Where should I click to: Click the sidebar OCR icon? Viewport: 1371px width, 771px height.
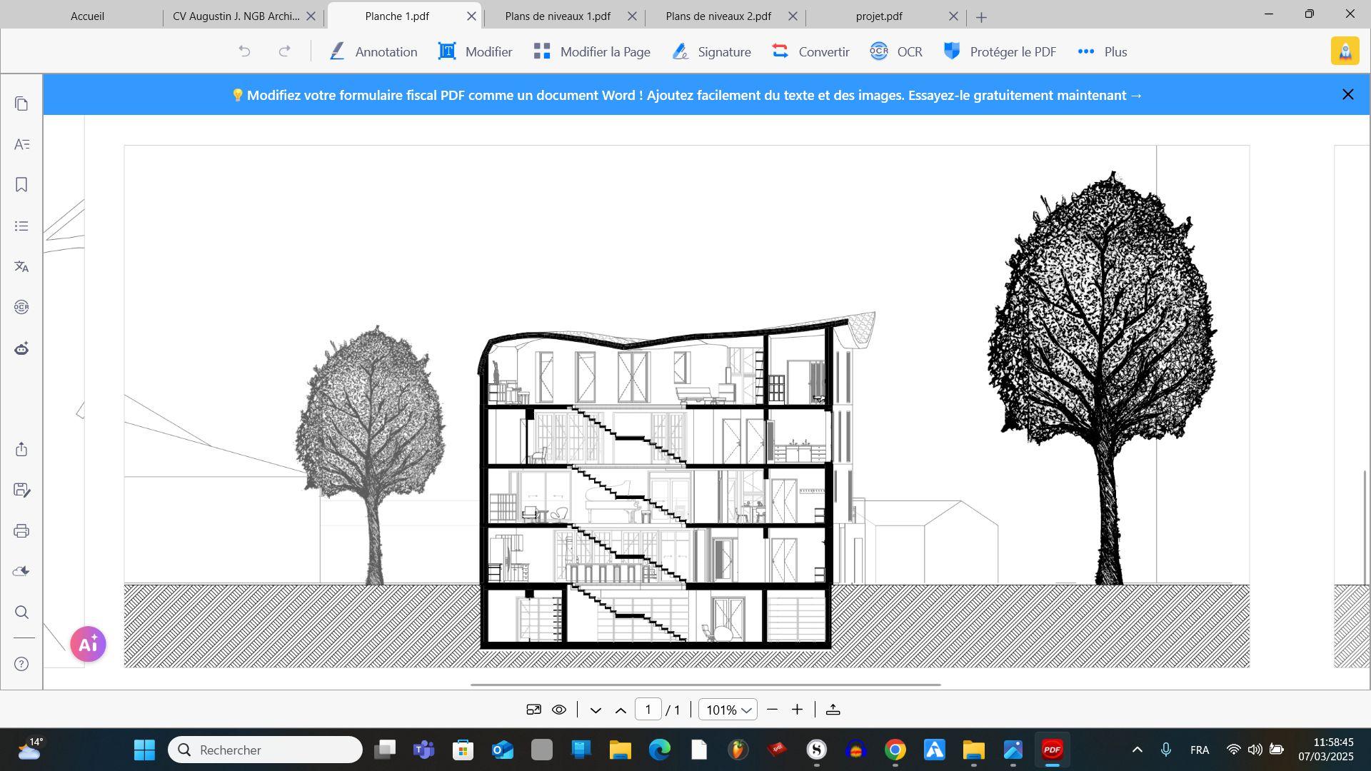[21, 307]
